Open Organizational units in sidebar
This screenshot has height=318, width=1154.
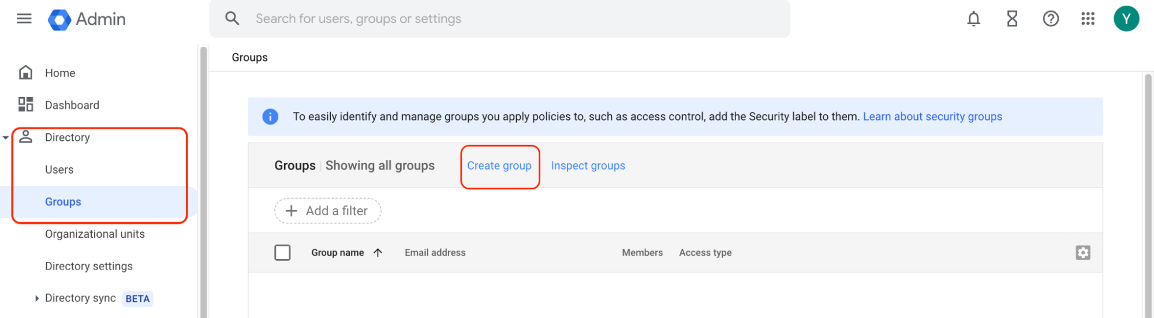(95, 234)
